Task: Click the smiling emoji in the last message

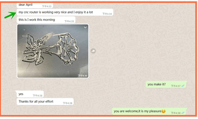Action: tap(163, 111)
